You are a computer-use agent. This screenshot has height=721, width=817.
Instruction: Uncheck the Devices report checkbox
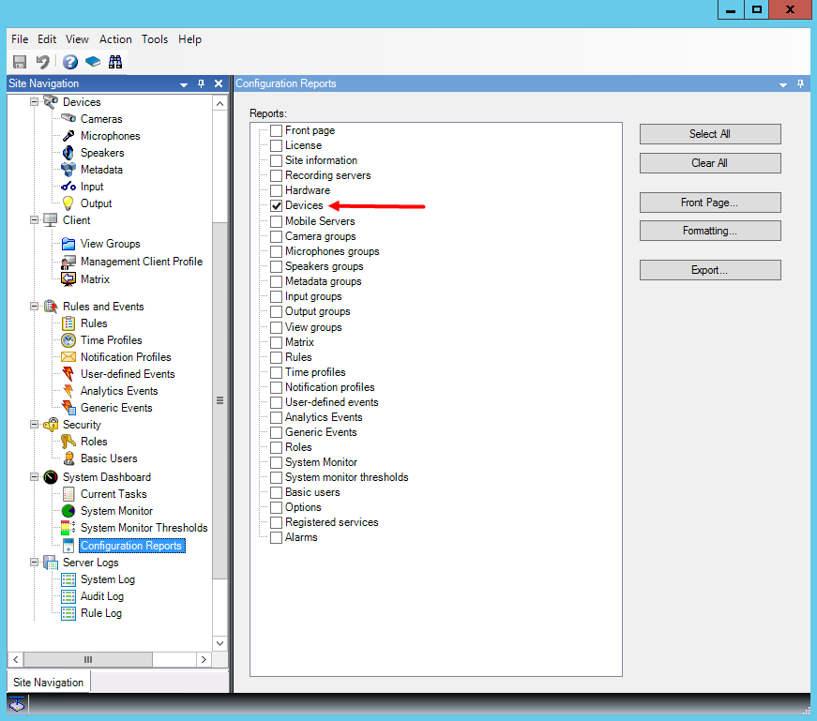(276, 205)
